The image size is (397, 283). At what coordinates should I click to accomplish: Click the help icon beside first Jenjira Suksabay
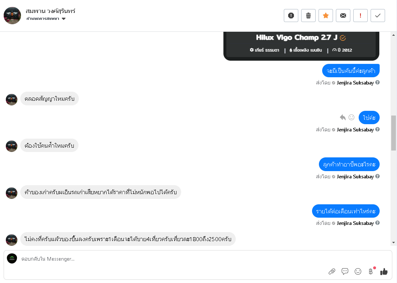pos(377,83)
